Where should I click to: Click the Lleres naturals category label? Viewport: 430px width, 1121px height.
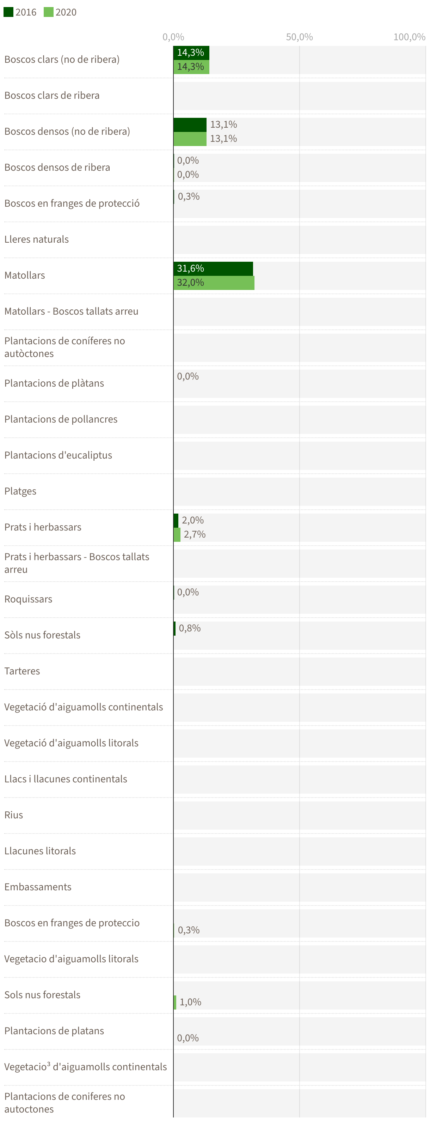pyautogui.click(x=37, y=240)
